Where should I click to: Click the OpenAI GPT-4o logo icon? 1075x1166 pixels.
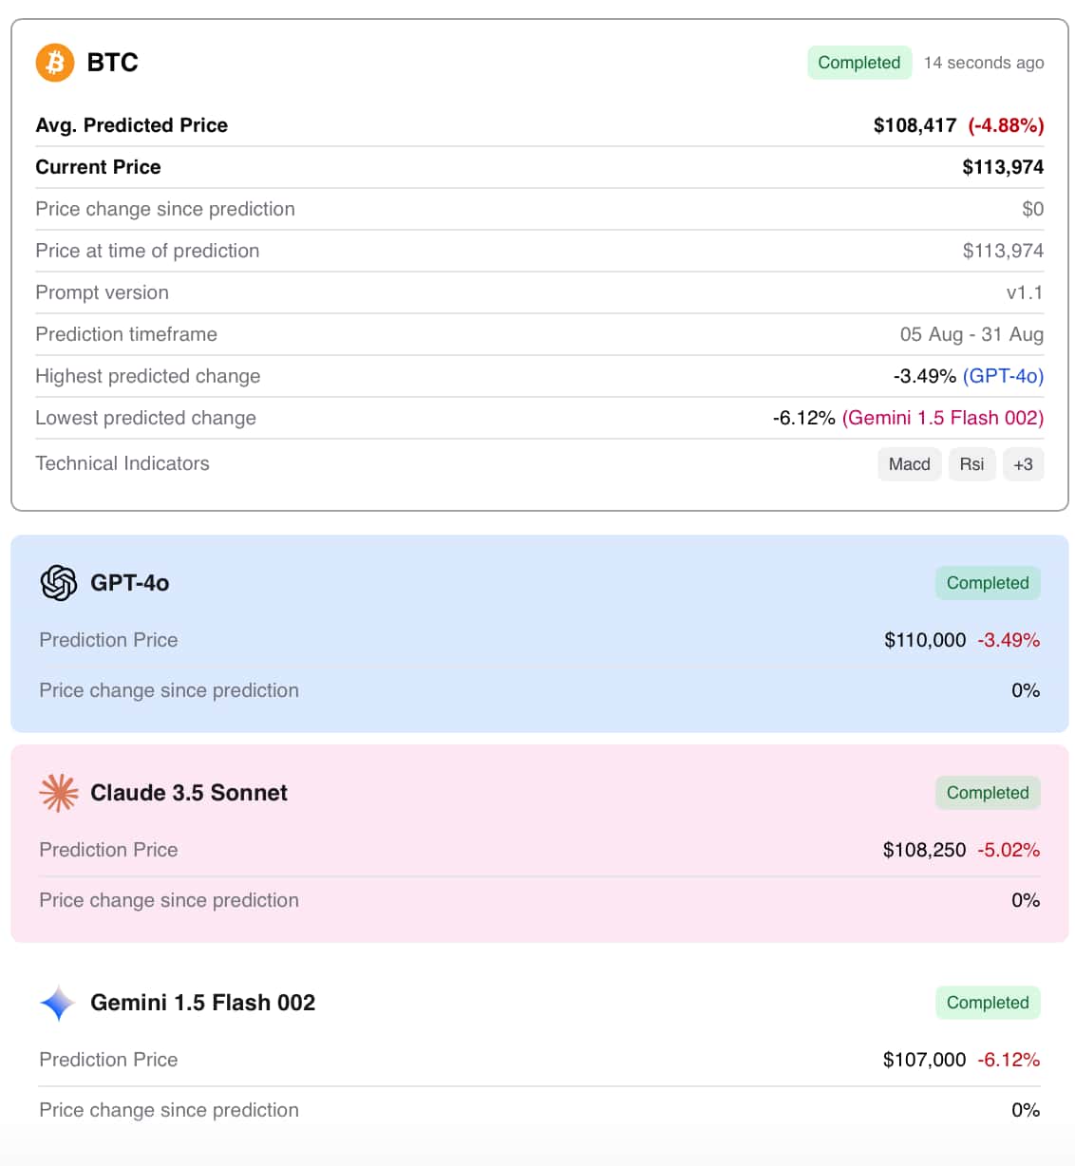pyautogui.click(x=59, y=583)
